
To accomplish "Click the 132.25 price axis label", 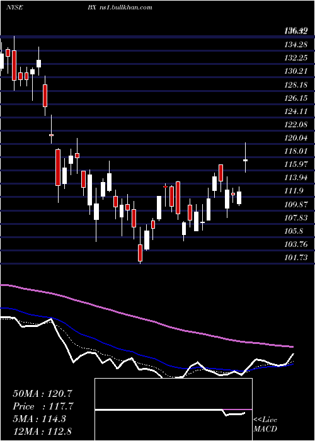I will tap(295, 58).
